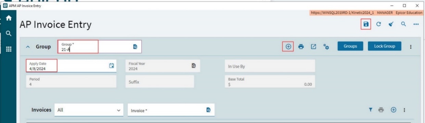This screenshot has height=123, width=425.
Task: Click the Base Total field
Action: coord(270,82)
